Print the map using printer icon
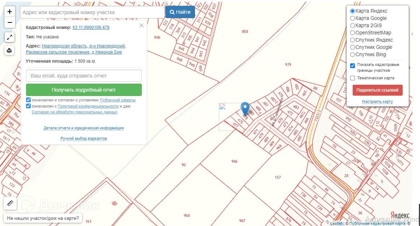Image resolution: width=420 pixels, height=226 pixels. (x=9, y=50)
